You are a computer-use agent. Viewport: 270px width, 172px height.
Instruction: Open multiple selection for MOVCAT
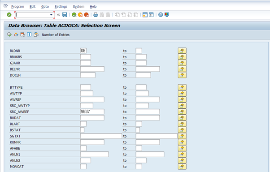coord(182,167)
